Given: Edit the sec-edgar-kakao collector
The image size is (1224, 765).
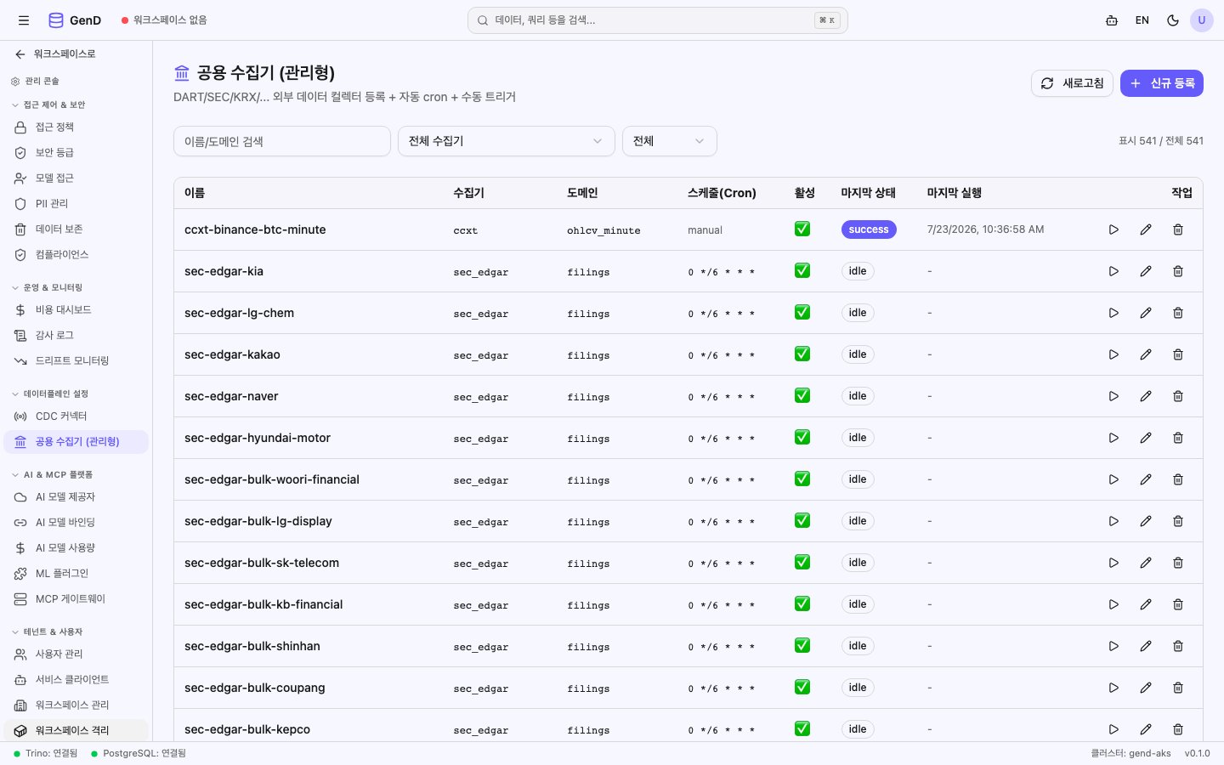Looking at the screenshot, I should (1146, 354).
